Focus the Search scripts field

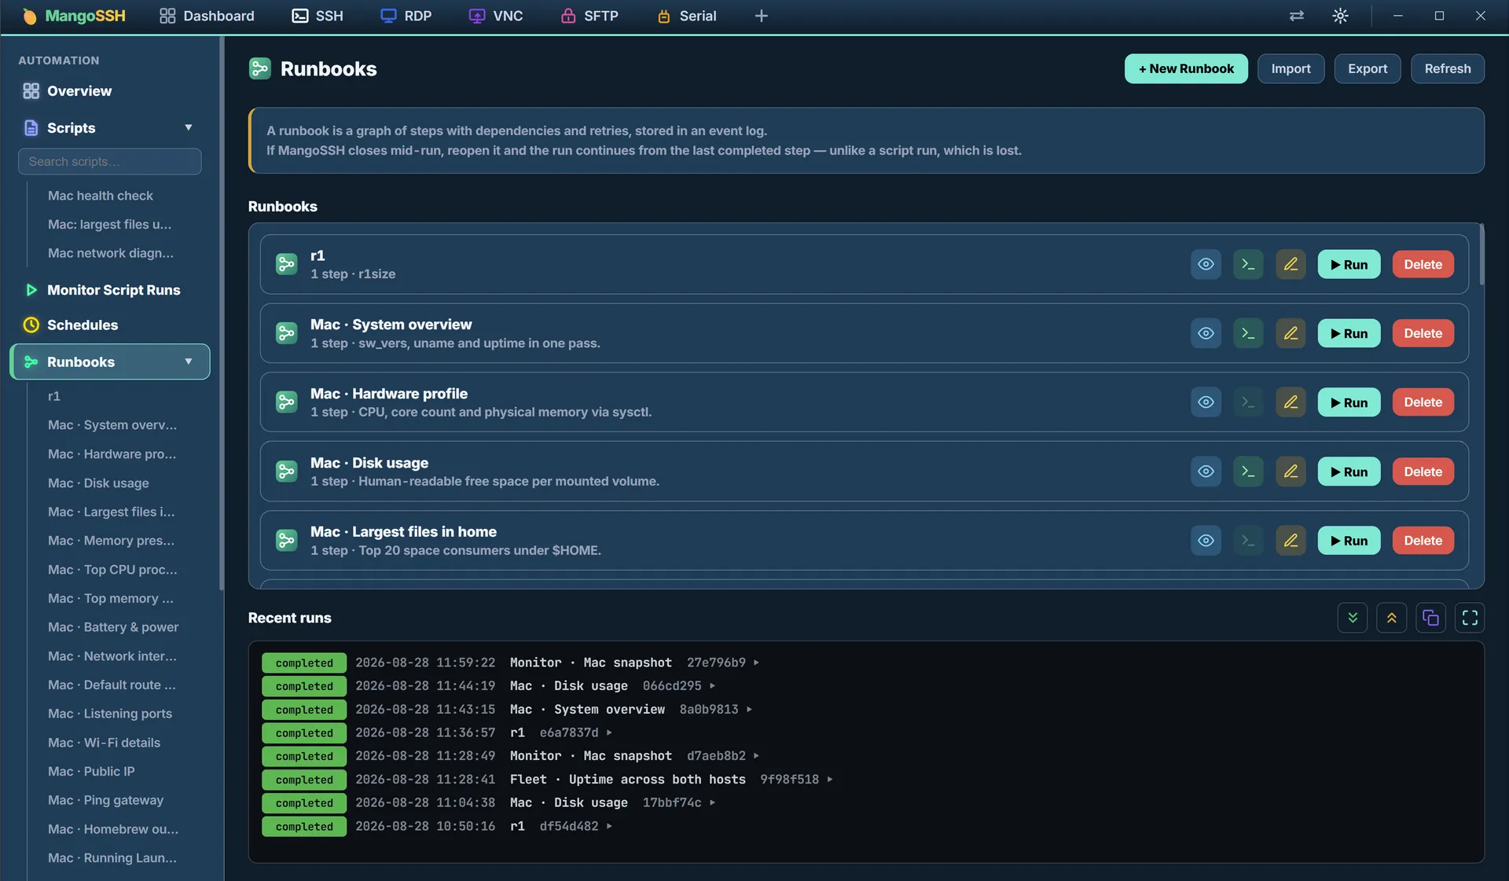tap(110, 162)
